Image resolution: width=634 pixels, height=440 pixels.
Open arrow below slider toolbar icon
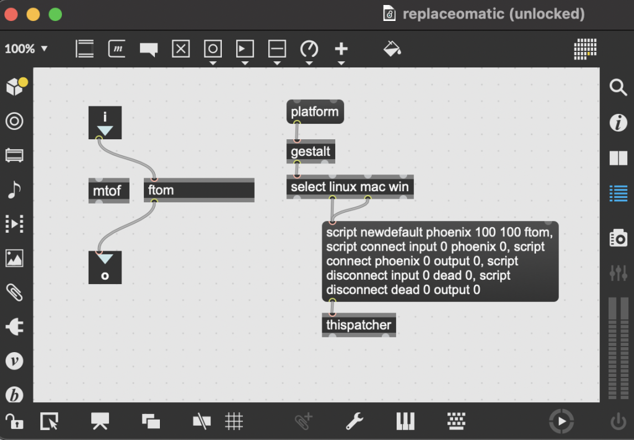[x=277, y=63]
